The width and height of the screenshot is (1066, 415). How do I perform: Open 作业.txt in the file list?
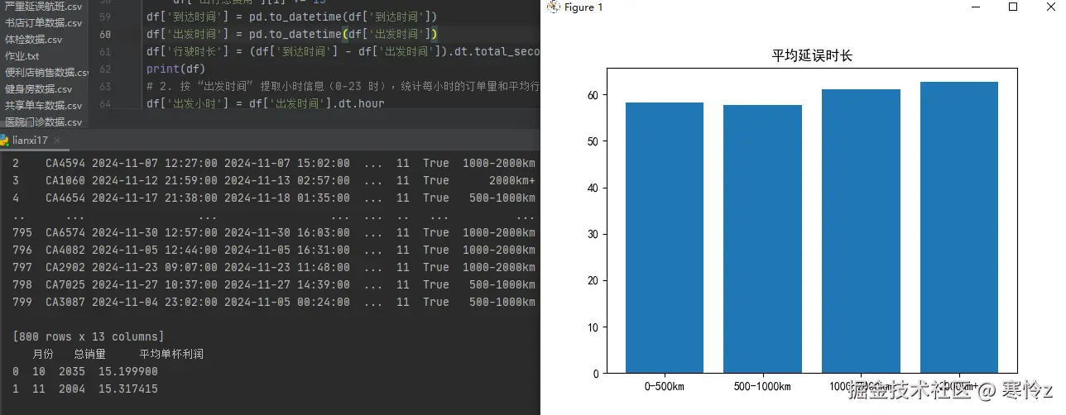pyautogui.click(x=22, y=56)
